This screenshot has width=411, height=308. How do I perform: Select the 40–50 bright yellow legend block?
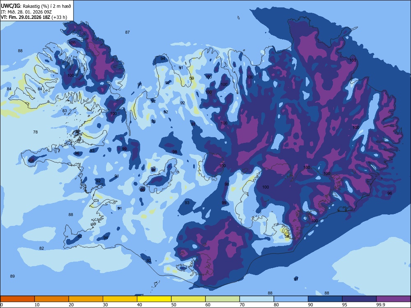pos(154,299)
